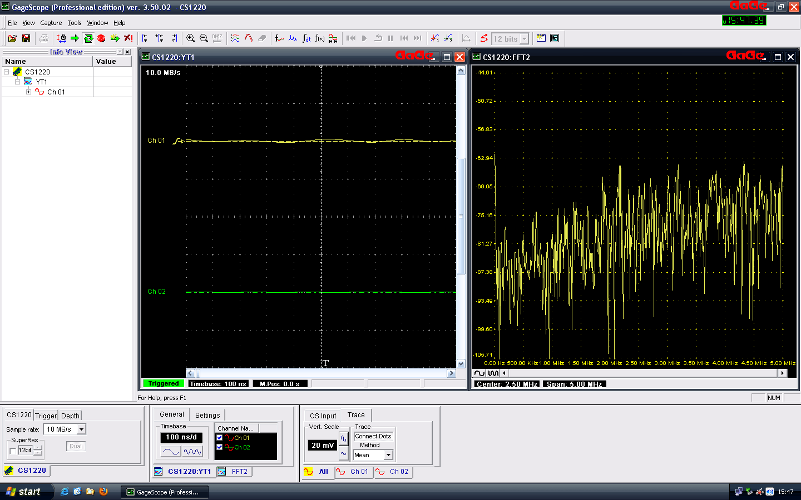
Task: Uncheck the Ch 01 channel checkbox
Action: [220, 438]
